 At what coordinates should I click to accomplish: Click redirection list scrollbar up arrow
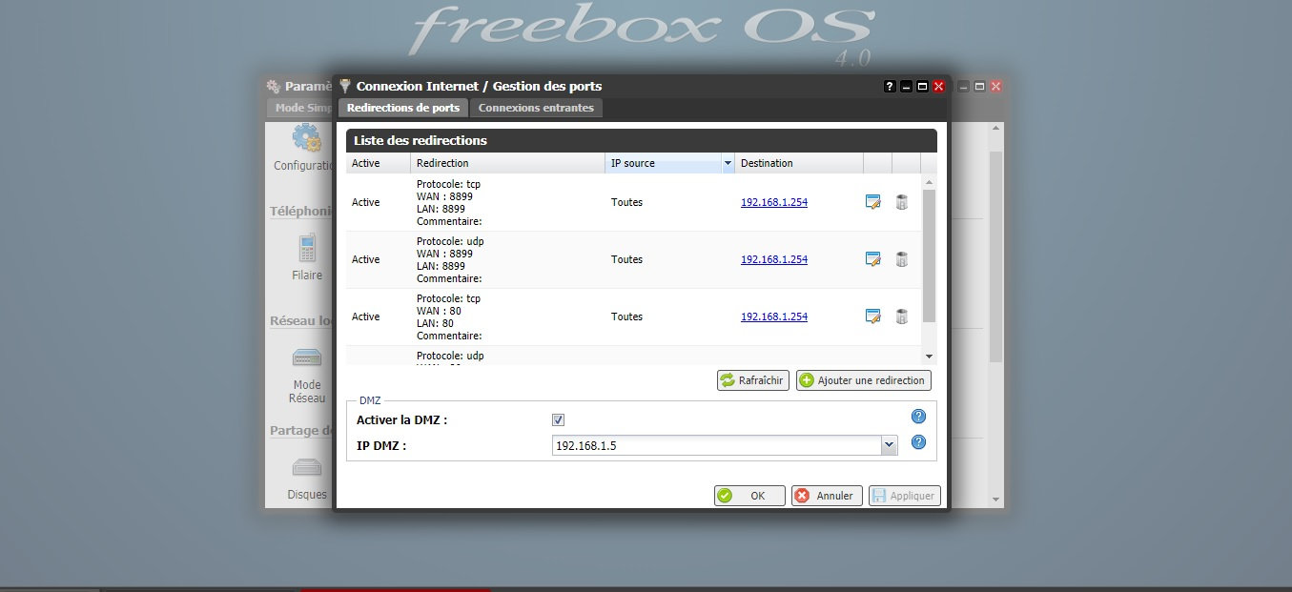tap(930, 181)
